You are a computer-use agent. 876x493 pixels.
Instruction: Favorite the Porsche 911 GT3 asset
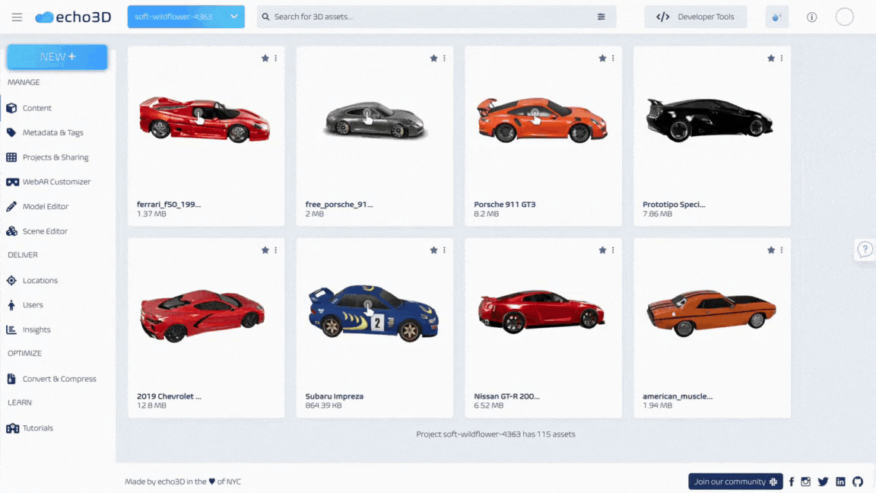point(603,58)
